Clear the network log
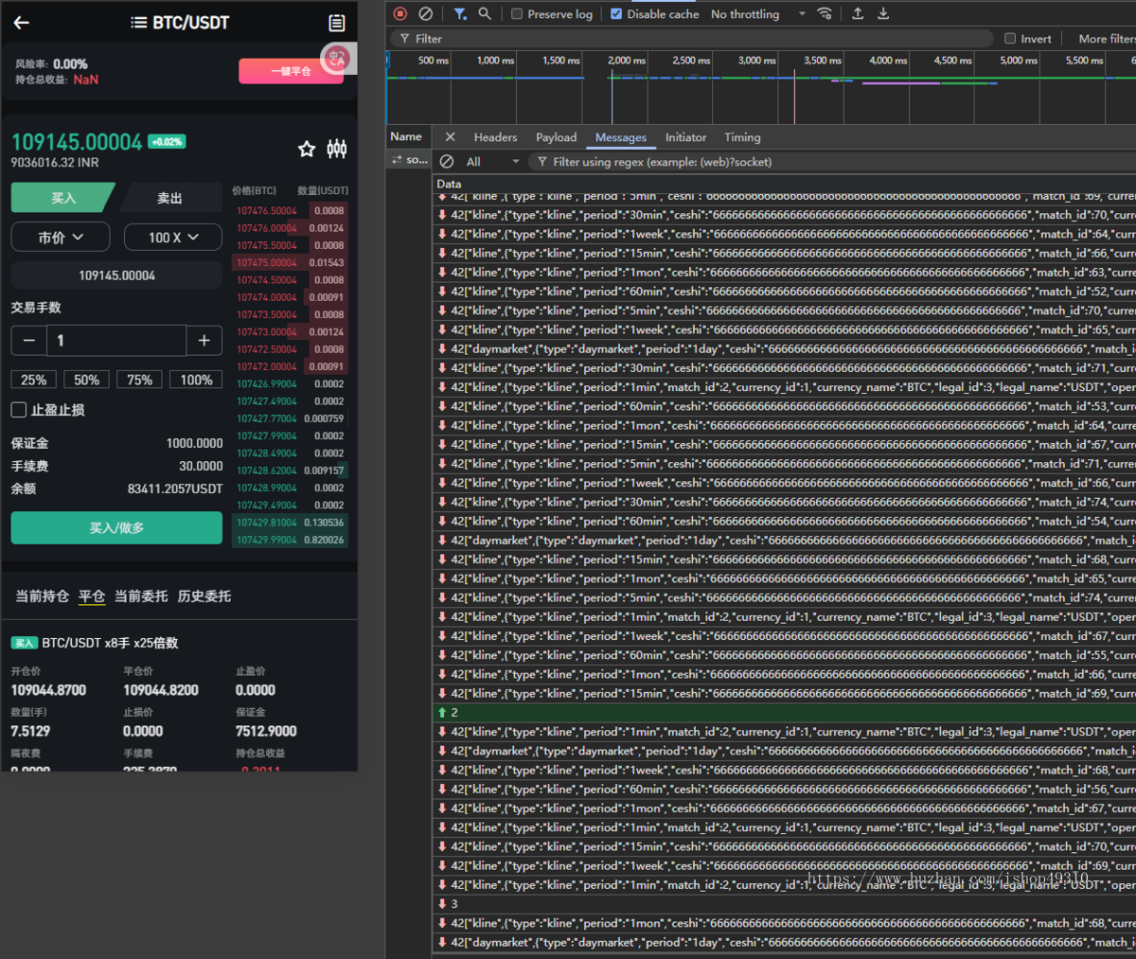 pyautogui.click(x=426, y=13)
